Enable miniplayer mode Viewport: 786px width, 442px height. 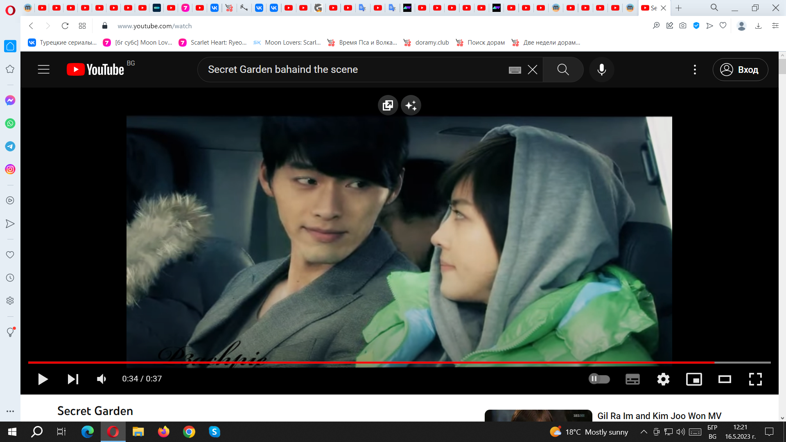click(x=694, y=379)
